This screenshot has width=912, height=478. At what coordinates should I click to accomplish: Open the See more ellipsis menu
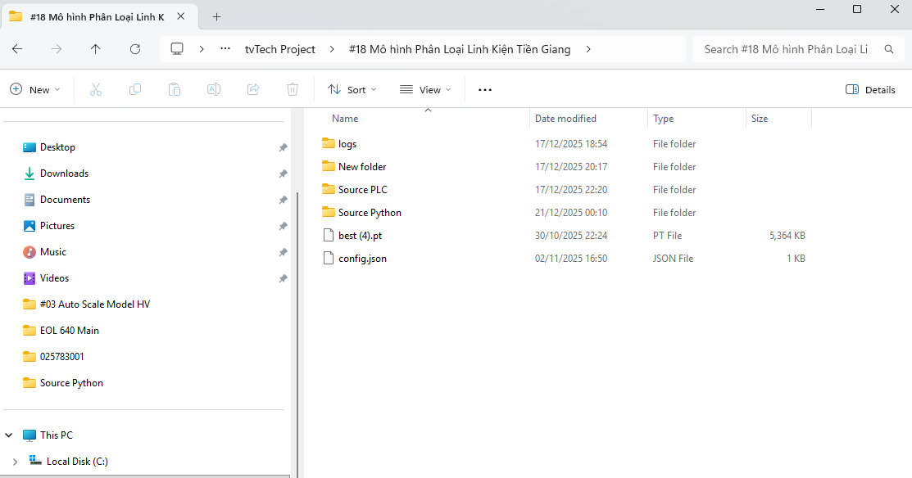[485, 89]
